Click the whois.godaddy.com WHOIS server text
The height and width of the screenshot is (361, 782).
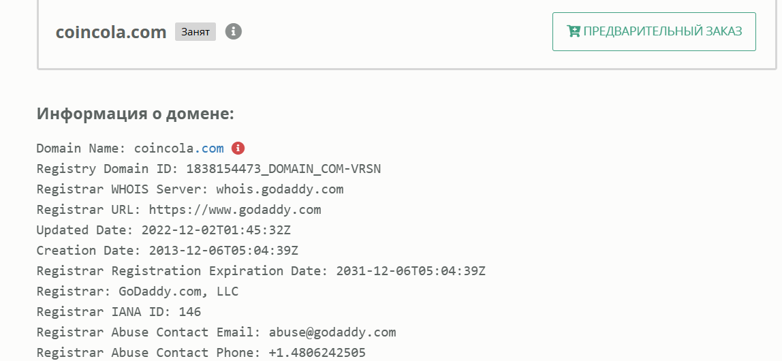pyautogui.click(x=279, y=189)
